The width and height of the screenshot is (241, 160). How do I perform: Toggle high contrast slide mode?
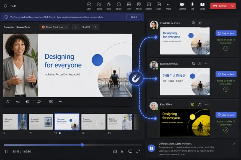click(27, 102)
